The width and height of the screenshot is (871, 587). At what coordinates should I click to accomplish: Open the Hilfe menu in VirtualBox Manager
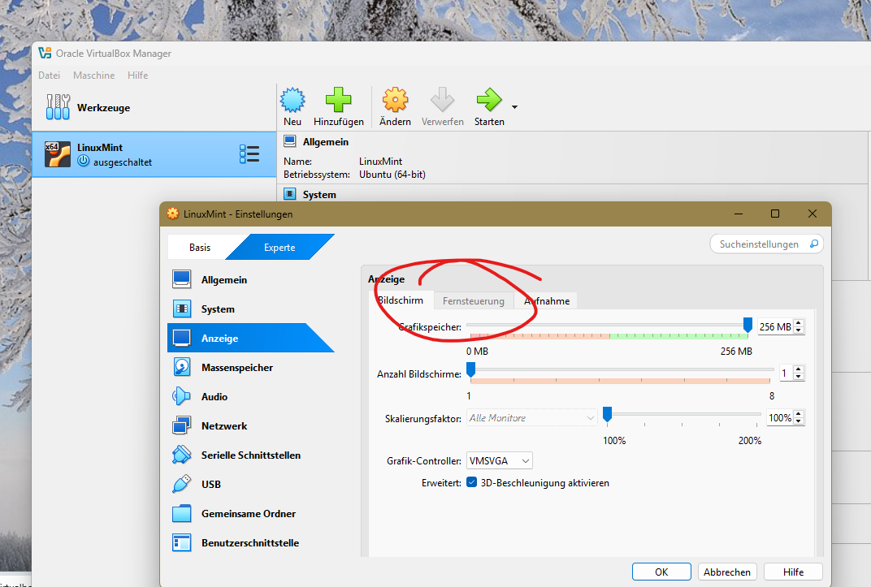click(x=138, y=75)
